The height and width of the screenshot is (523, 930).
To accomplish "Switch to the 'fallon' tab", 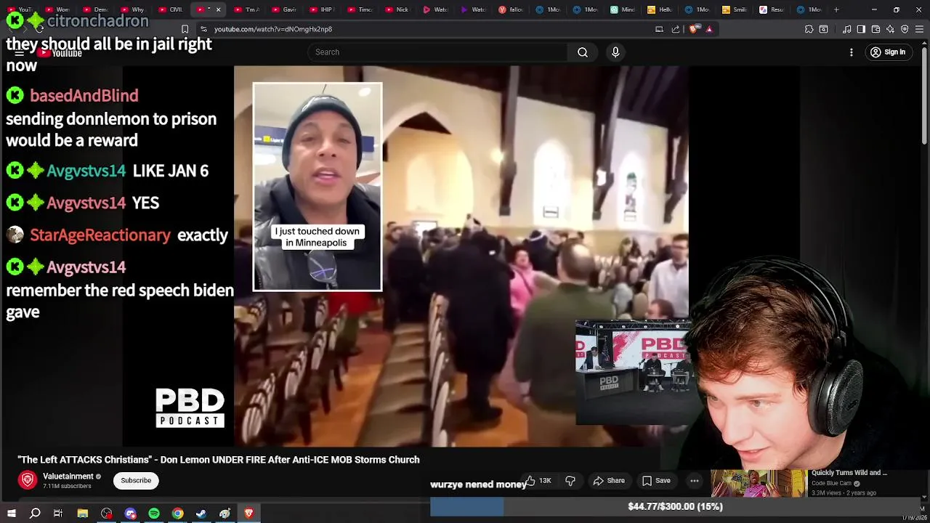I will click(511, 9).
